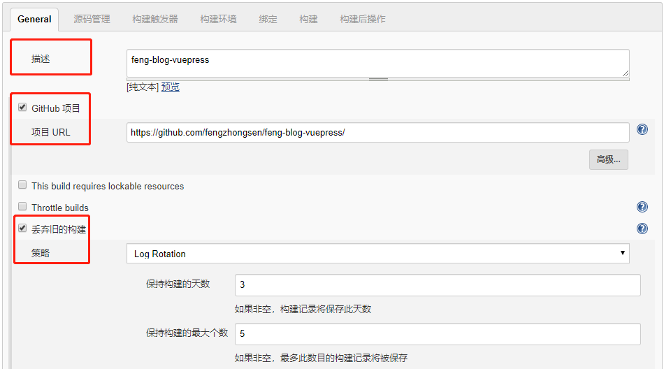Open the 构建 tab
The height and width of the screenshot is (369, 664).
[308, 19]
